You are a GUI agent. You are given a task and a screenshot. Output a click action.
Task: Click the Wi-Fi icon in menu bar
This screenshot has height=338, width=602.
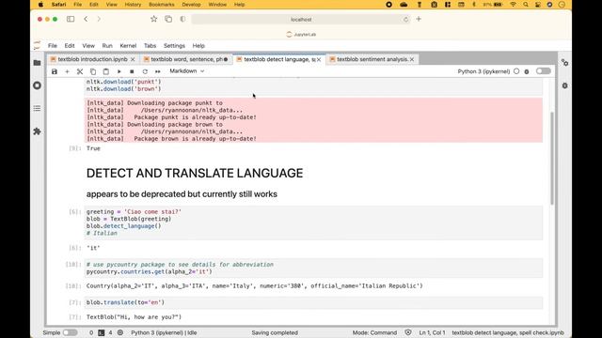click(513, 5)
